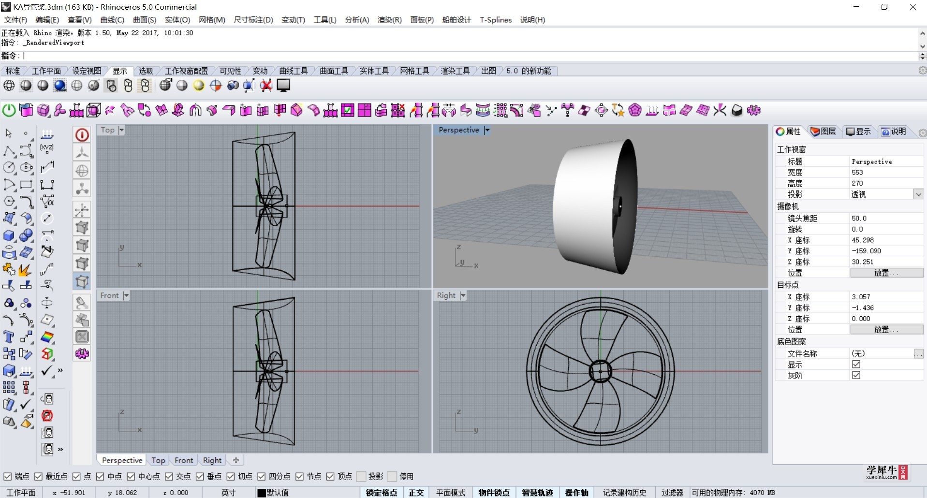Select the rectangular array tool icon
This screenshot has height=498, width=927.
point(9,387)
